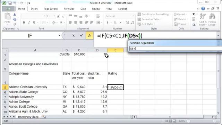Open the font size dropdown

point(54,16)
